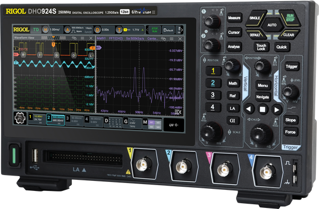Push the SINGLE key
319x209 pixels.
tap(255, 18)
